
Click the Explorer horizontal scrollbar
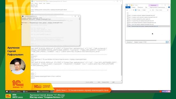click(x=141, y=40)
